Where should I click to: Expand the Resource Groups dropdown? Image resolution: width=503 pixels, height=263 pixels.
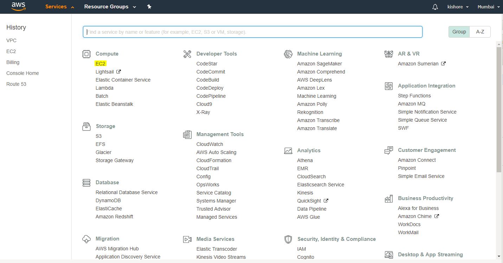click(110, 7)
